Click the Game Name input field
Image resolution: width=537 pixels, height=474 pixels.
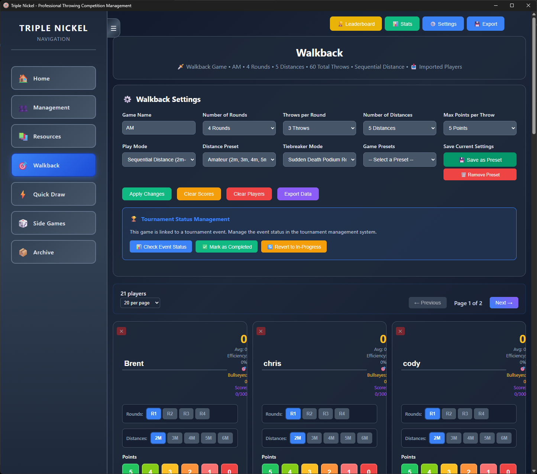tap(159, 128)
